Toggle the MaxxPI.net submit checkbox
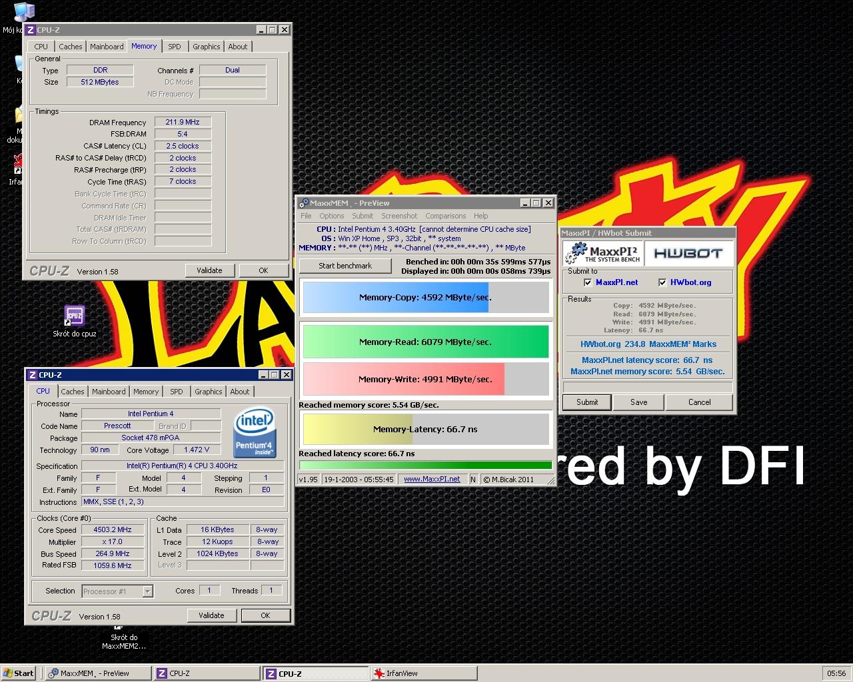 click(588, 282)
